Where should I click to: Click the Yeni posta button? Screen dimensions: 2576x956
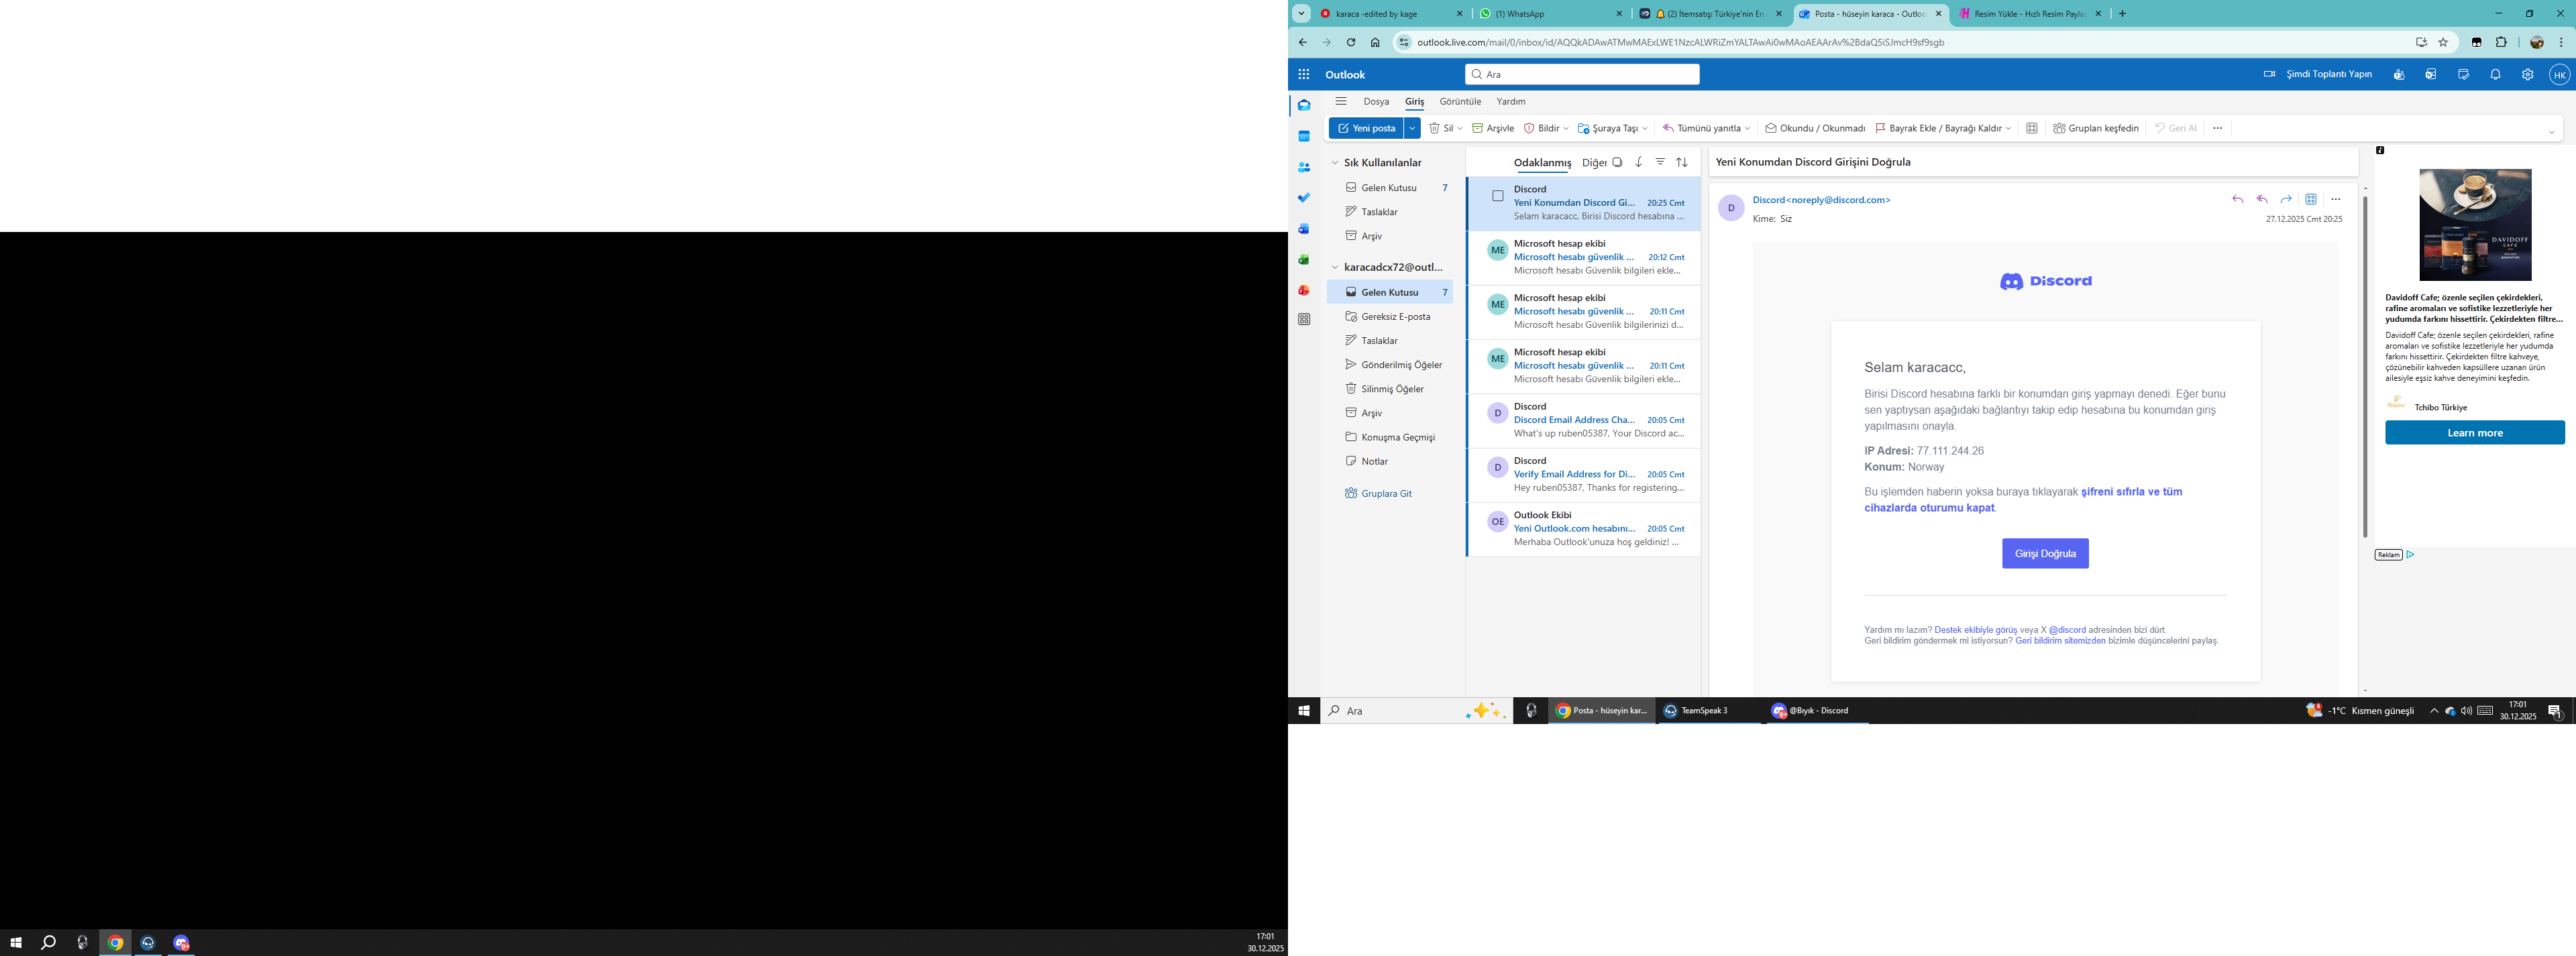point(1366,128)
